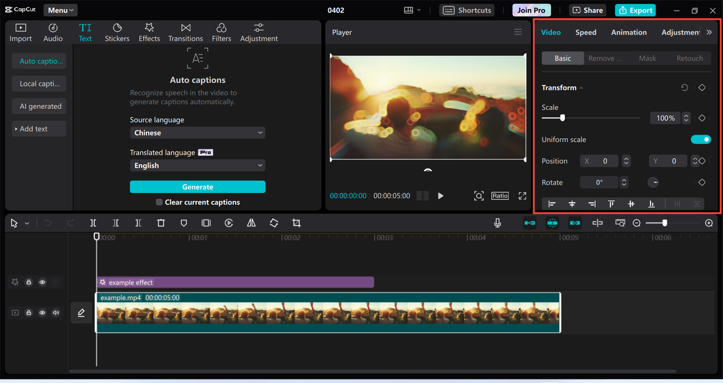Click the Align top icon in Transform panel

tap(611, 204)
